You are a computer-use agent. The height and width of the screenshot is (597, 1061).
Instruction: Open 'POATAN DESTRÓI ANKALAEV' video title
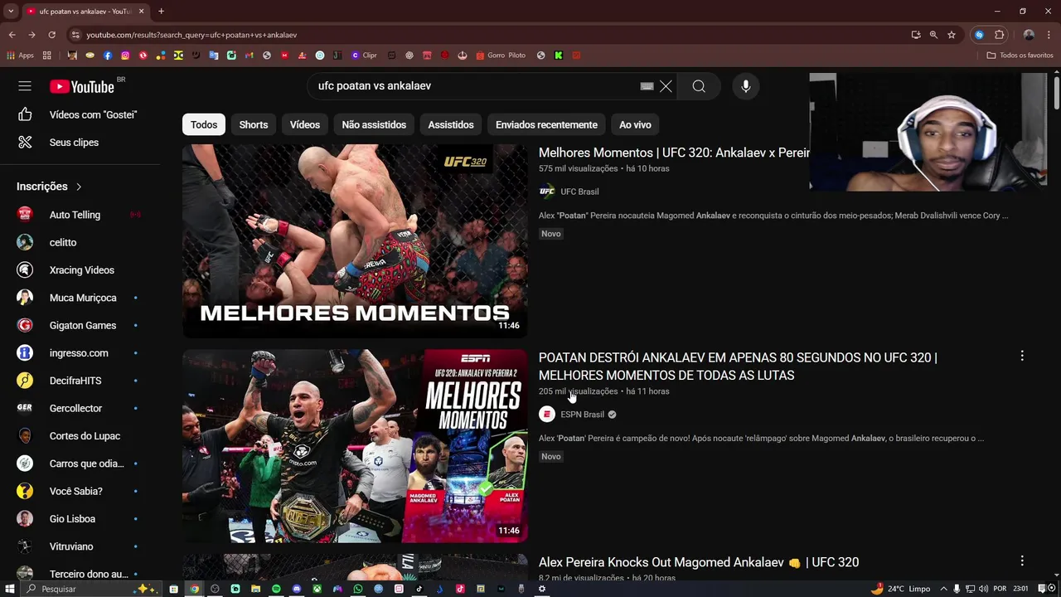pos(738,366)
